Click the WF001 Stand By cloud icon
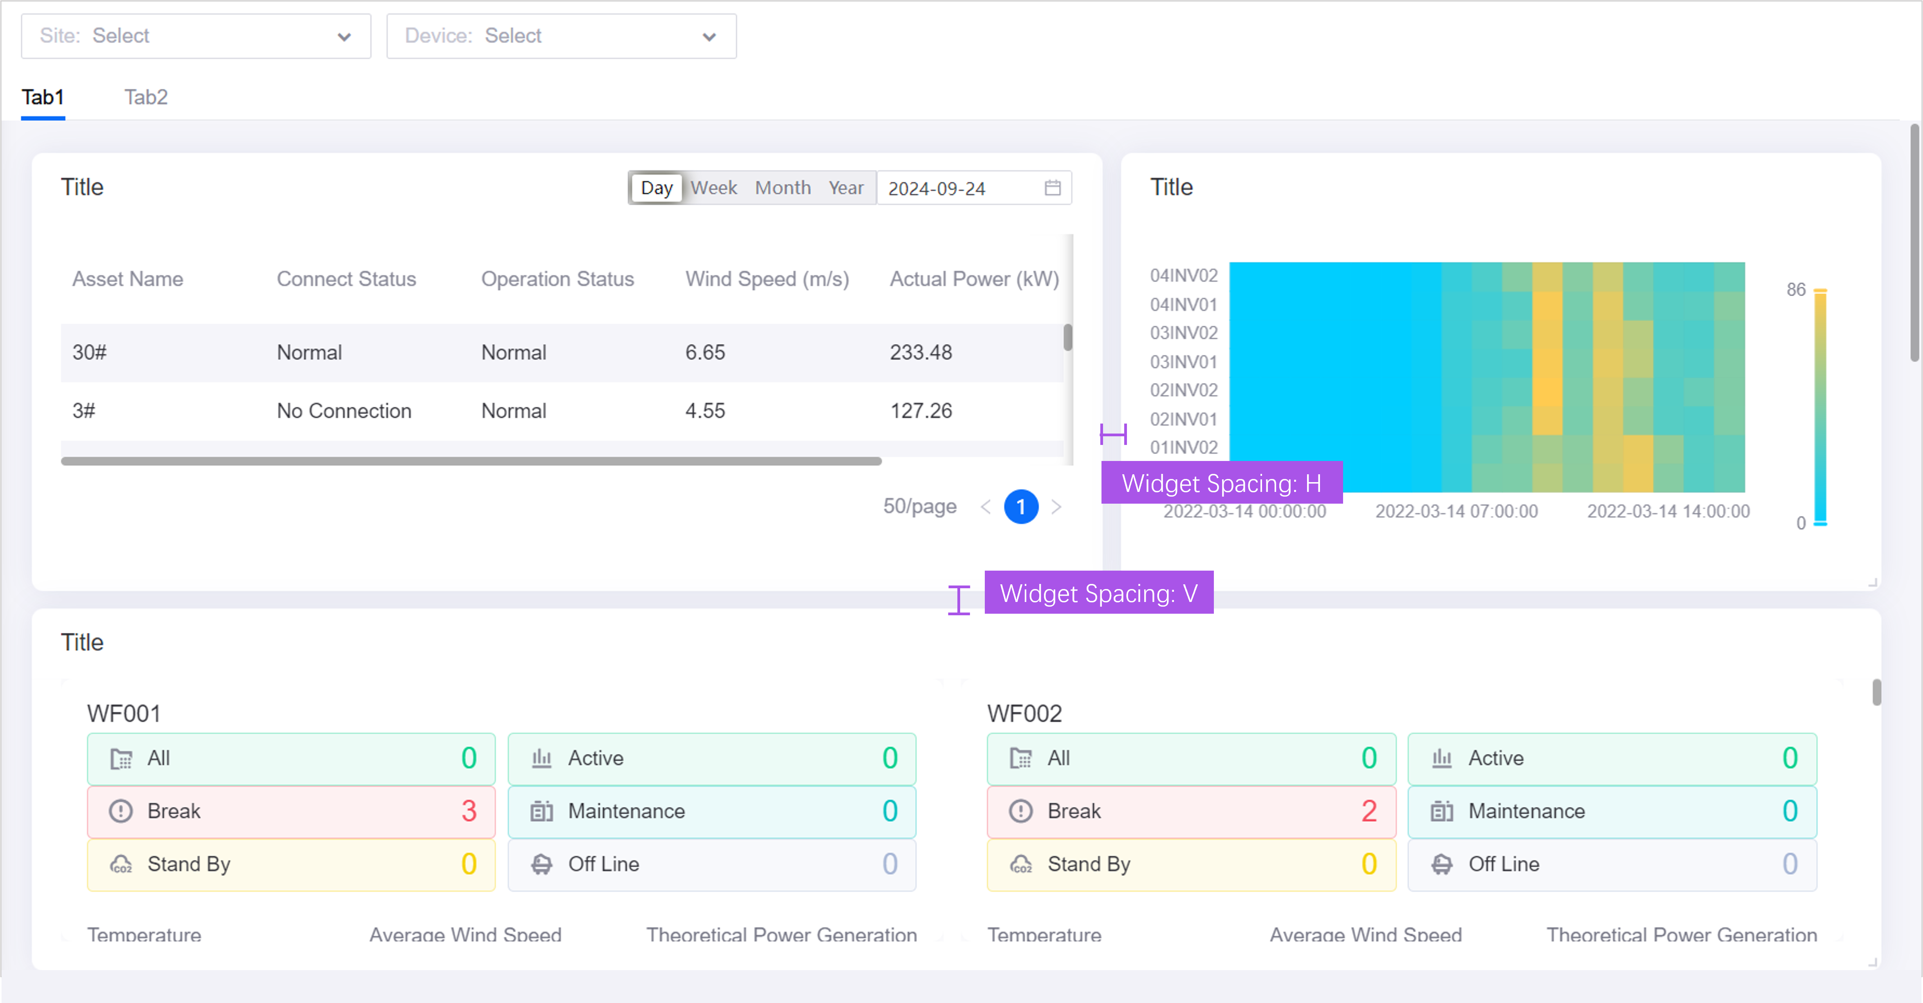Image resolution: width=1923 pixels, height=1003 pixels. coord(121,864)
